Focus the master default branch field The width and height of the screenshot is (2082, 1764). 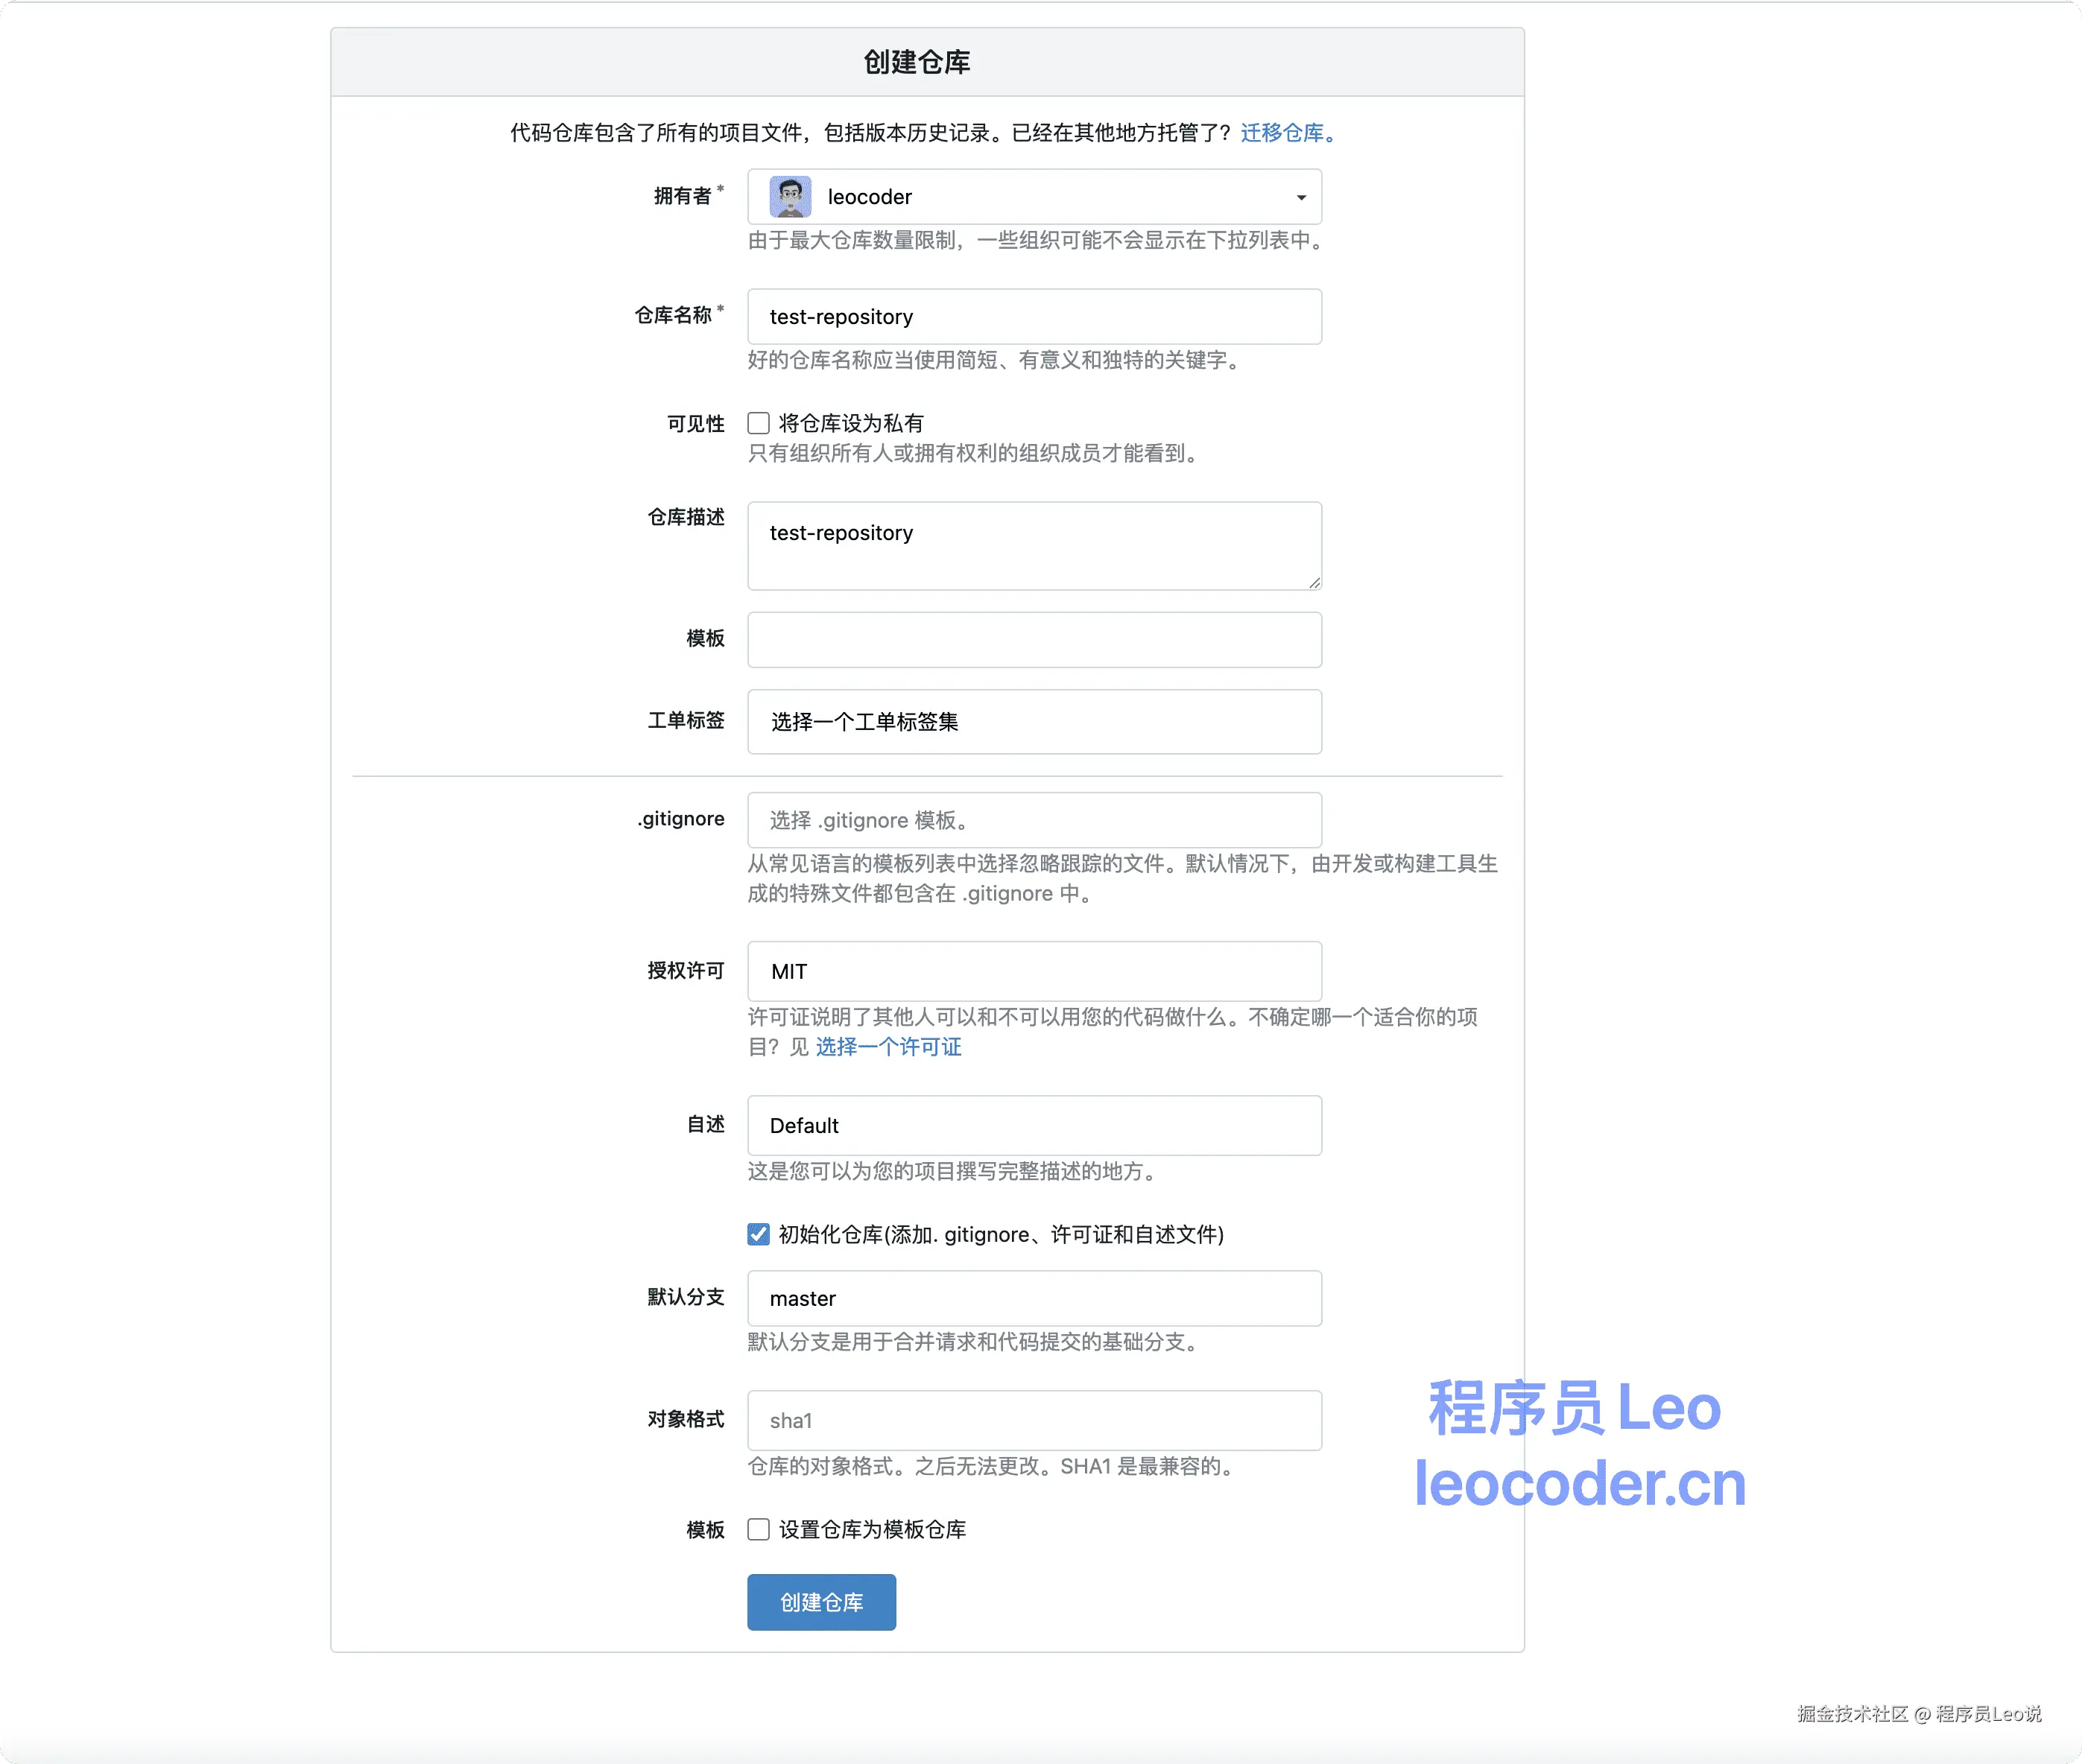coord(1034,1298)
